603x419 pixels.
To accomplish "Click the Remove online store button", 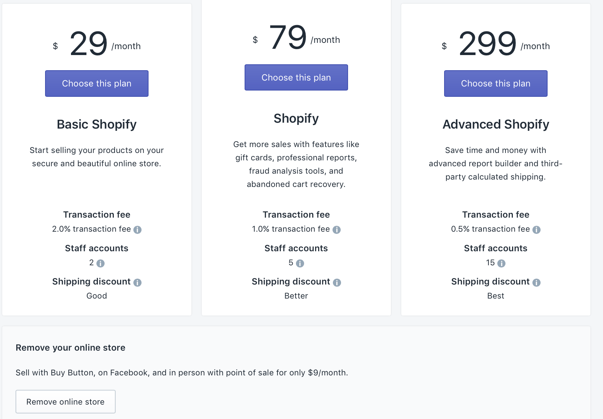I will pyautogui.click(x=65, y=402).
